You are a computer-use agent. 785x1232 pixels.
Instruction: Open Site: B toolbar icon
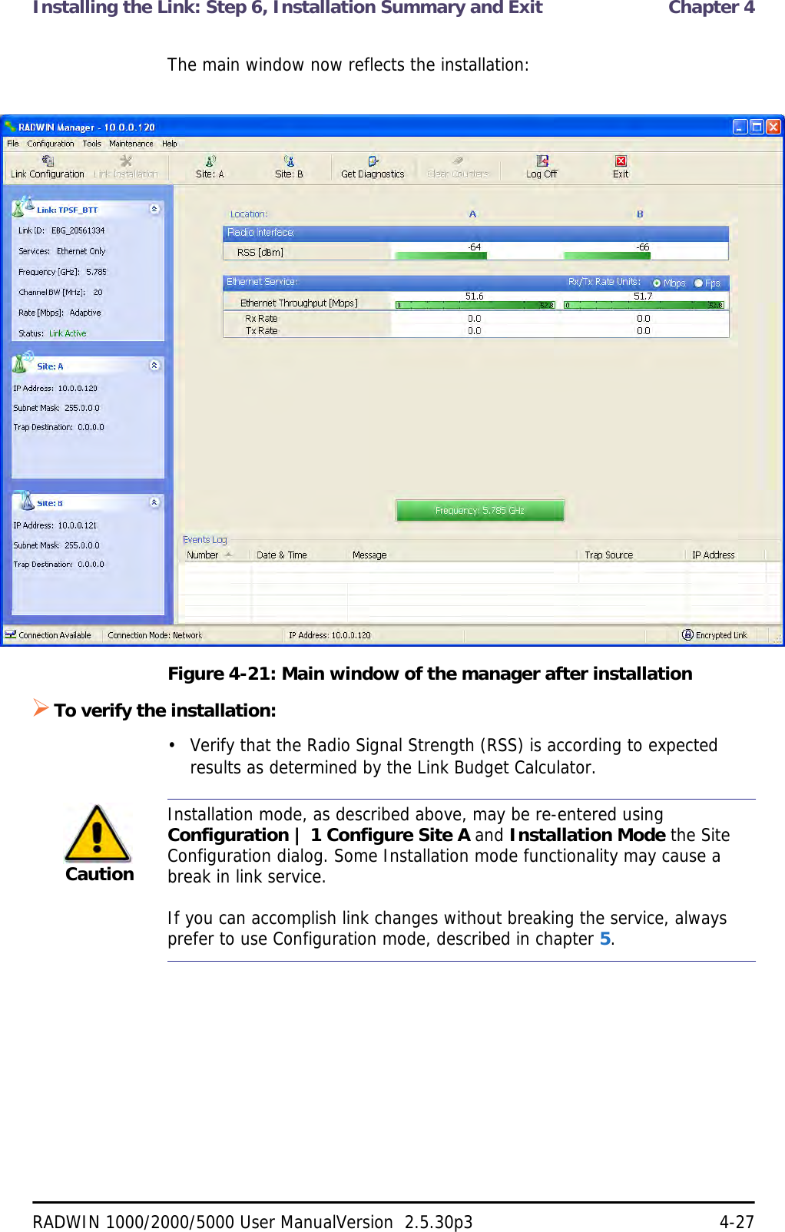click(289, 161)
